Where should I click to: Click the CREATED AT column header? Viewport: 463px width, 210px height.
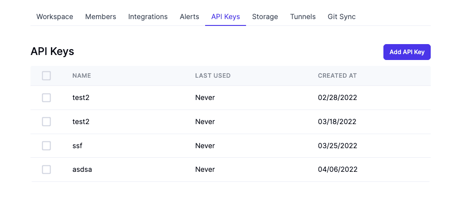pyautogui.click(x=337, y=76)
